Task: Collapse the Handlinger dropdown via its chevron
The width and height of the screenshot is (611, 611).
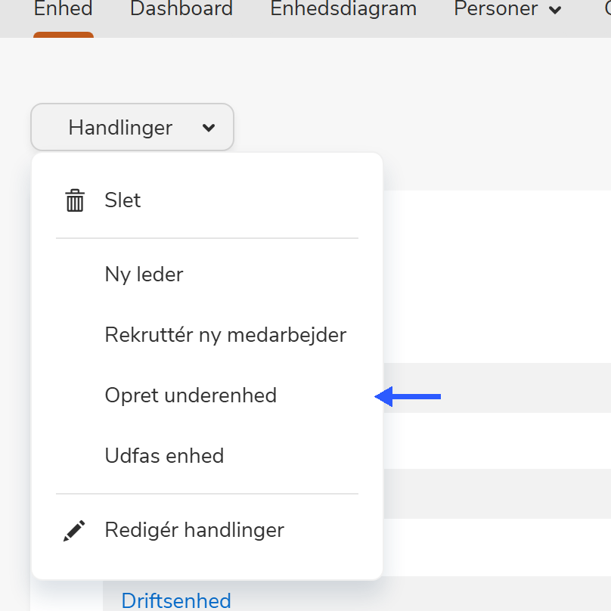Action: 209,129
